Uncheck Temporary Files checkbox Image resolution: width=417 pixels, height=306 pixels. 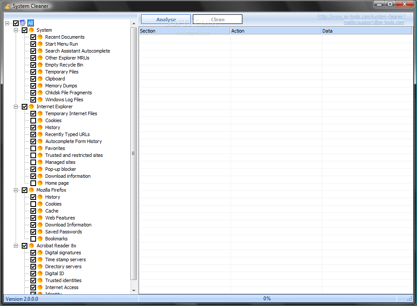33,72
